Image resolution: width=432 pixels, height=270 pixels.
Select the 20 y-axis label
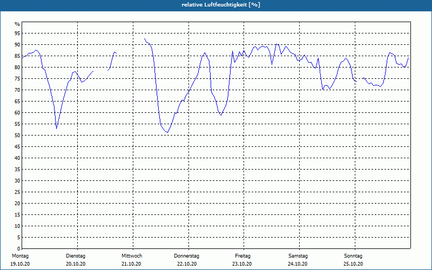pyautogui.click(x=17, y=204)
